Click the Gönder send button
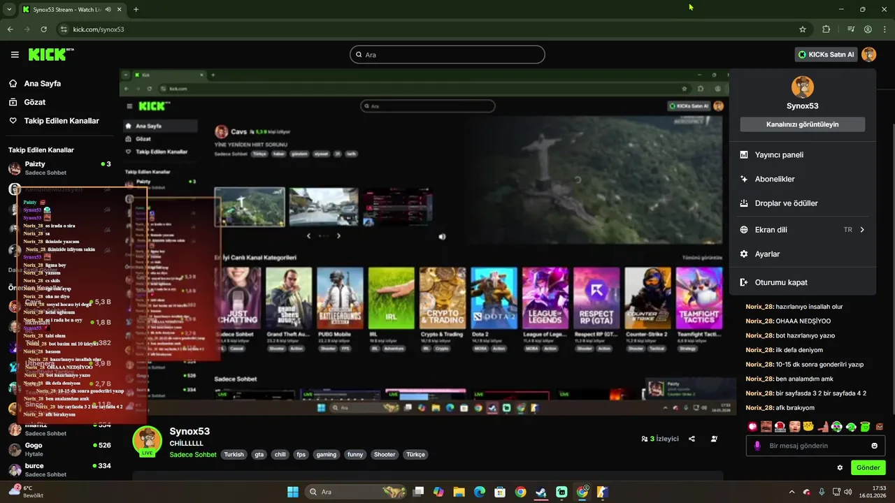 (868, 467)
